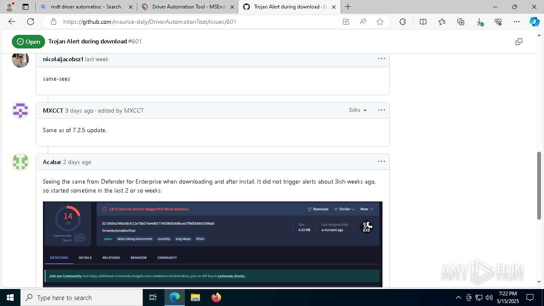Open the VirusTotal screenshot image

tap(212, 244)
